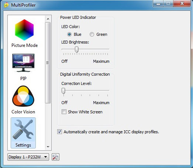
Task: Click the tools icon beside the display dropdown
Action: pyautogui.click(x=55, y=157)
